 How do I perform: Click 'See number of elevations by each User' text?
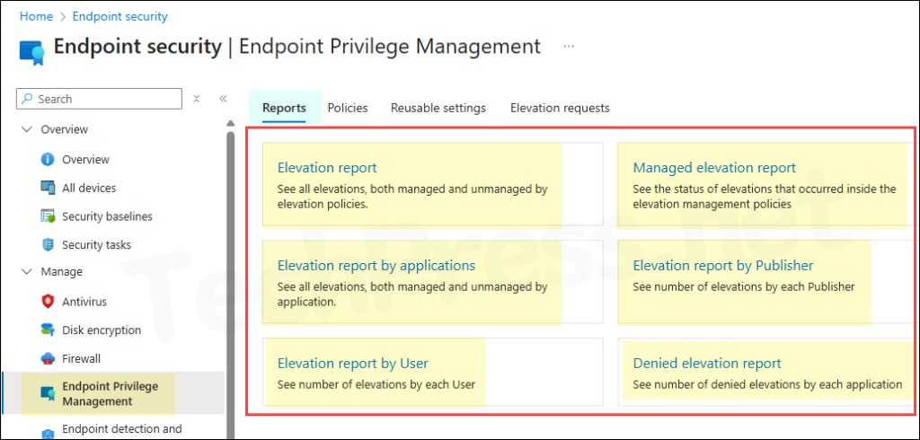376,385
